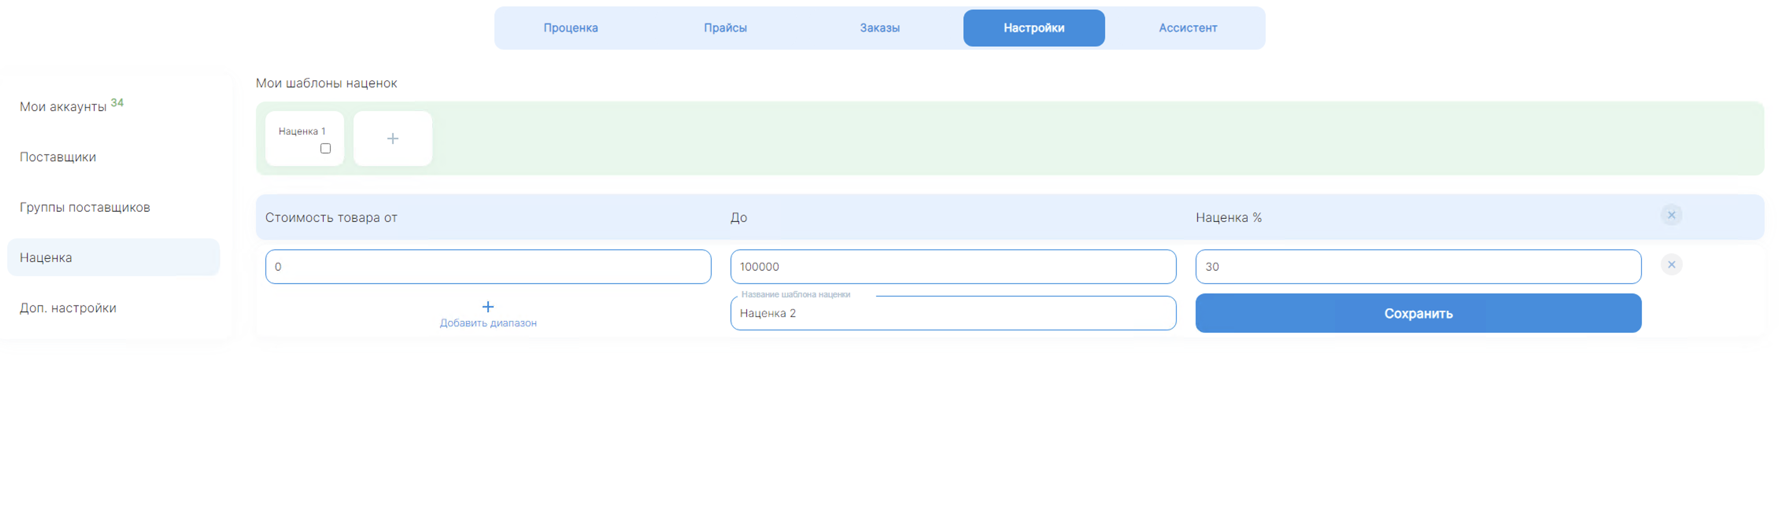This screenshot has width=1779, height=505.
Task: Remove the 30% markup value with the X icon
Action: 1672,264
